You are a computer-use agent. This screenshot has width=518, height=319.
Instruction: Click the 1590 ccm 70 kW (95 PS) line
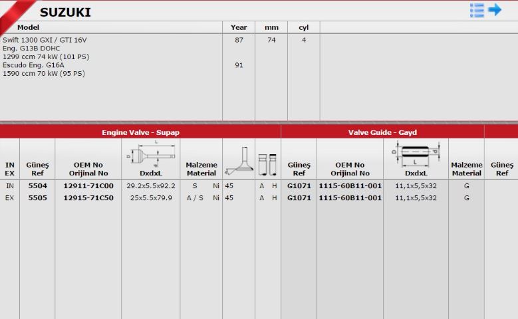pos(44,73)
